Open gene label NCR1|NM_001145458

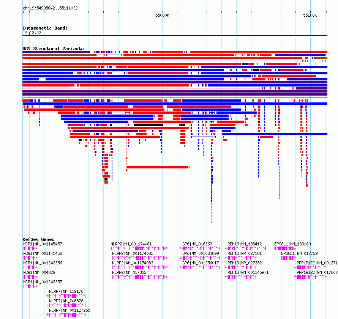(43, 253)
